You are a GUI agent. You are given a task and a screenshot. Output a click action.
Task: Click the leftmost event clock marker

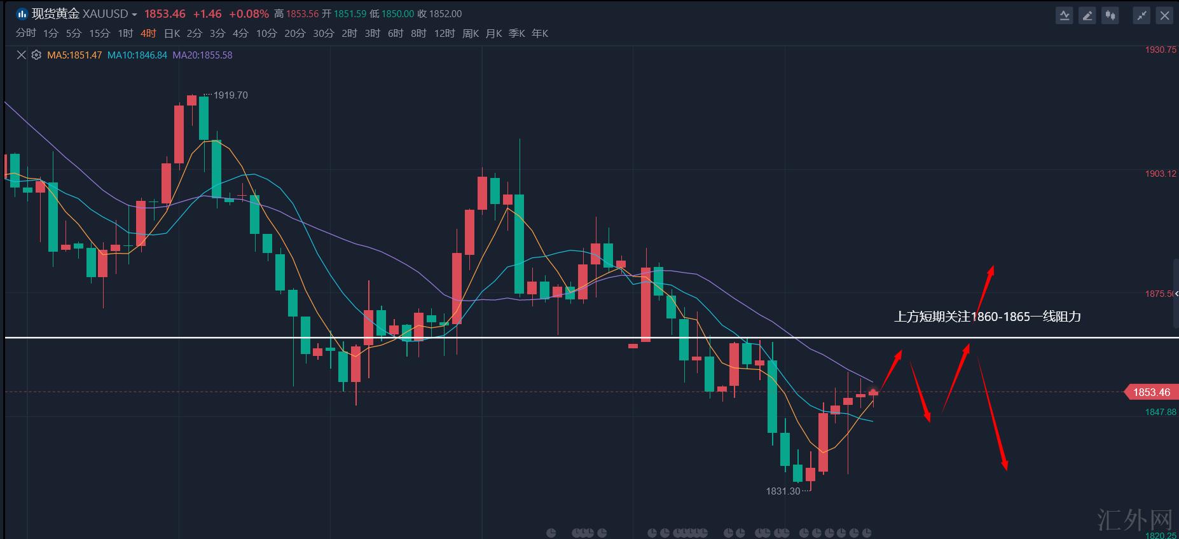pyautogui.click(x=551, y=533)
